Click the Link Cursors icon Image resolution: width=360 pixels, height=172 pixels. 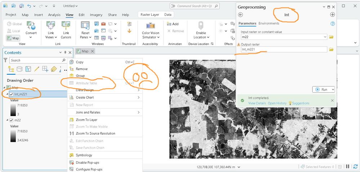click(66, 25)
